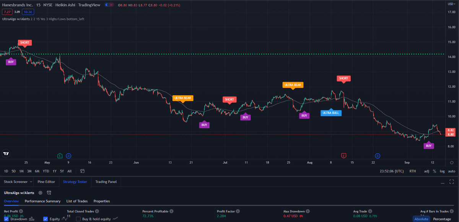Click the ULTRA BULL blue signal label
This screenshot has height=222, width=459.
[331, 113]
